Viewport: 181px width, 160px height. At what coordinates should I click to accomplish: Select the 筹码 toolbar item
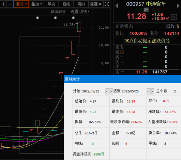(x=51, y=4)
